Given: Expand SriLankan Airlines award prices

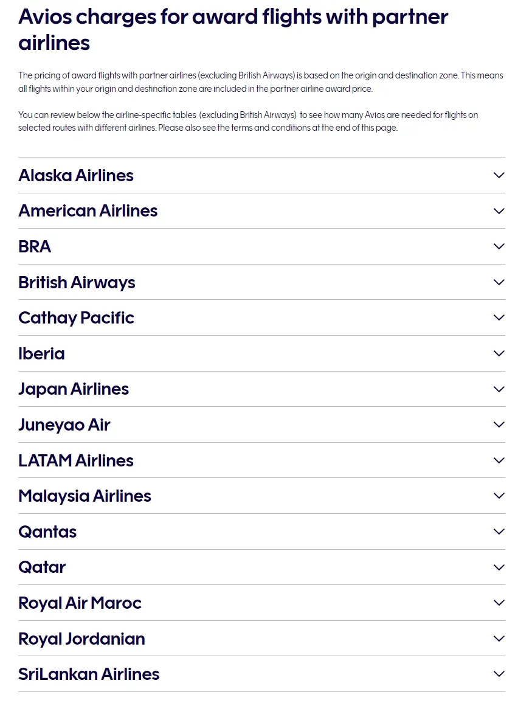Looking at the screenshot, I should tap(89, 674).
